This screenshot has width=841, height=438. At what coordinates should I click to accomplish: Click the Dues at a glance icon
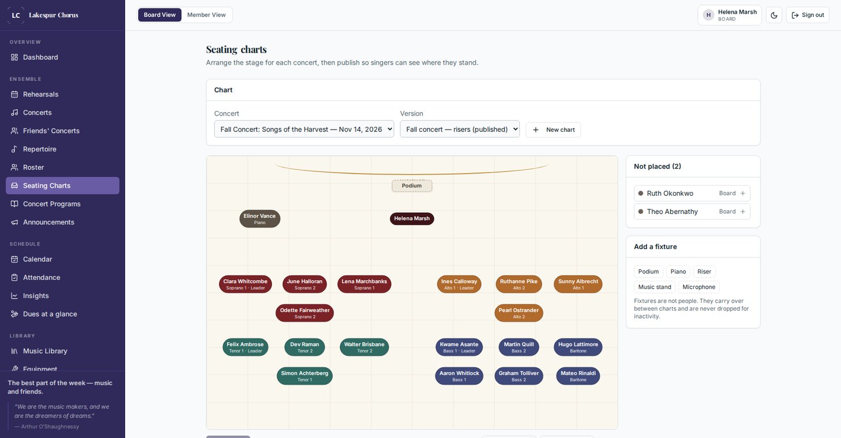click(15, 314)
